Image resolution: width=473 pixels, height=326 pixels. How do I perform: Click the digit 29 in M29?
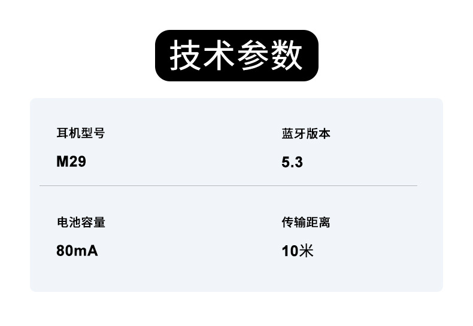[x=78, y=162]
